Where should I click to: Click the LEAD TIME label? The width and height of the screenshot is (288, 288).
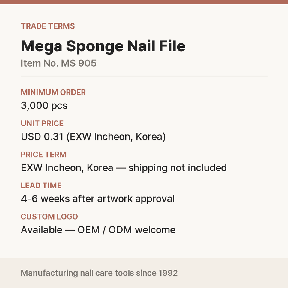[41, 185]
